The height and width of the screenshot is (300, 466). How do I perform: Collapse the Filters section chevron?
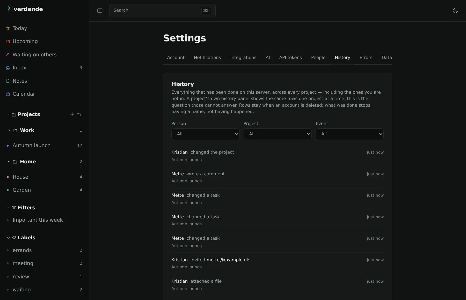click(x=9, y=208)
